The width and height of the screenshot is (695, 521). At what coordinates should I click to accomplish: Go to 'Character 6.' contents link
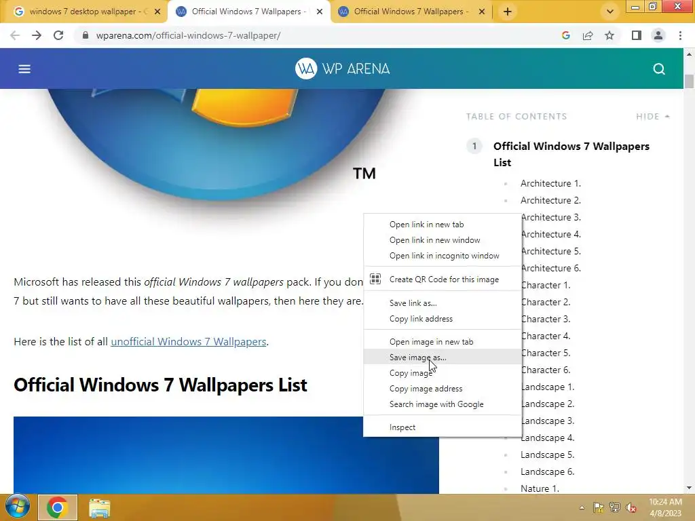tap(546, 370)
